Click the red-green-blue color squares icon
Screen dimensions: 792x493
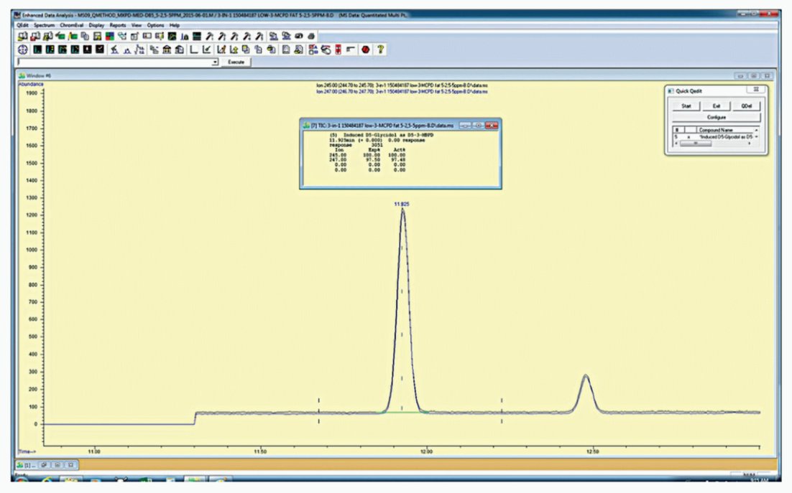coord(110,37)
